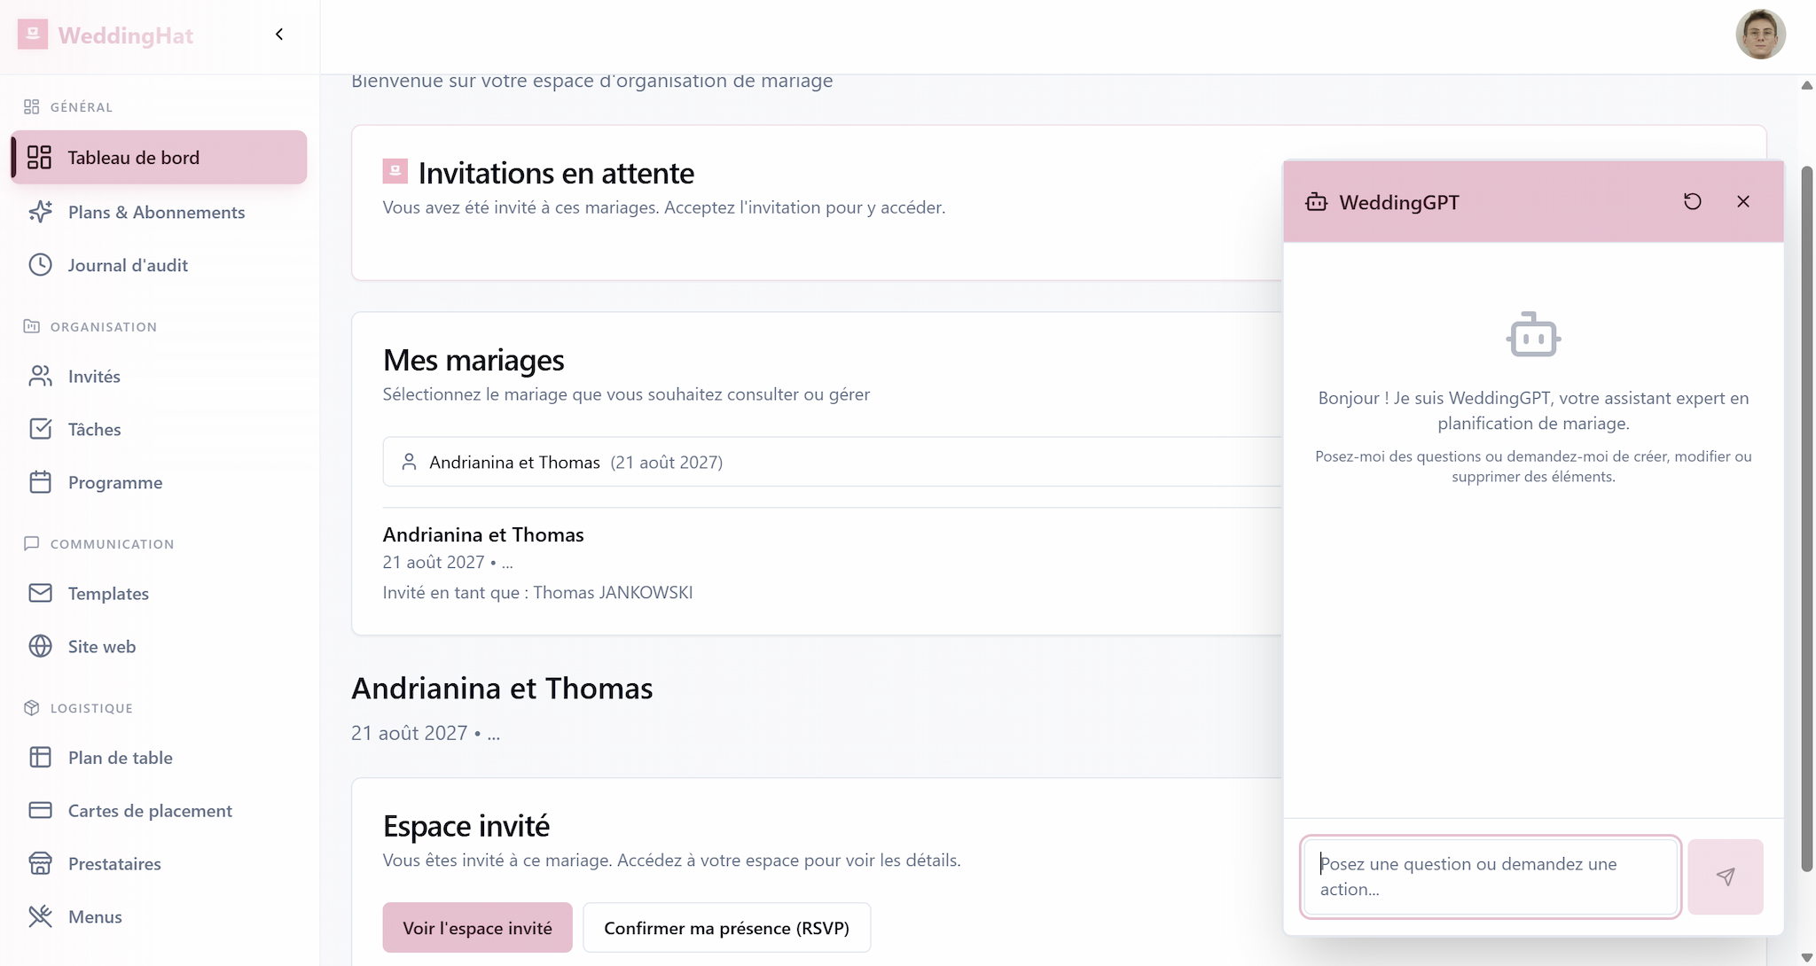Collapse the sidebar with the chevron arrow
Image resolution: width=1816 pixels, height=966 pixels.
pos(279,35)
